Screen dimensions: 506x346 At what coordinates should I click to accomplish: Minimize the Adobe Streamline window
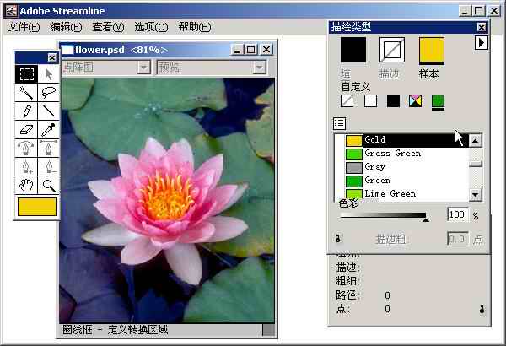tap(465, 11)
